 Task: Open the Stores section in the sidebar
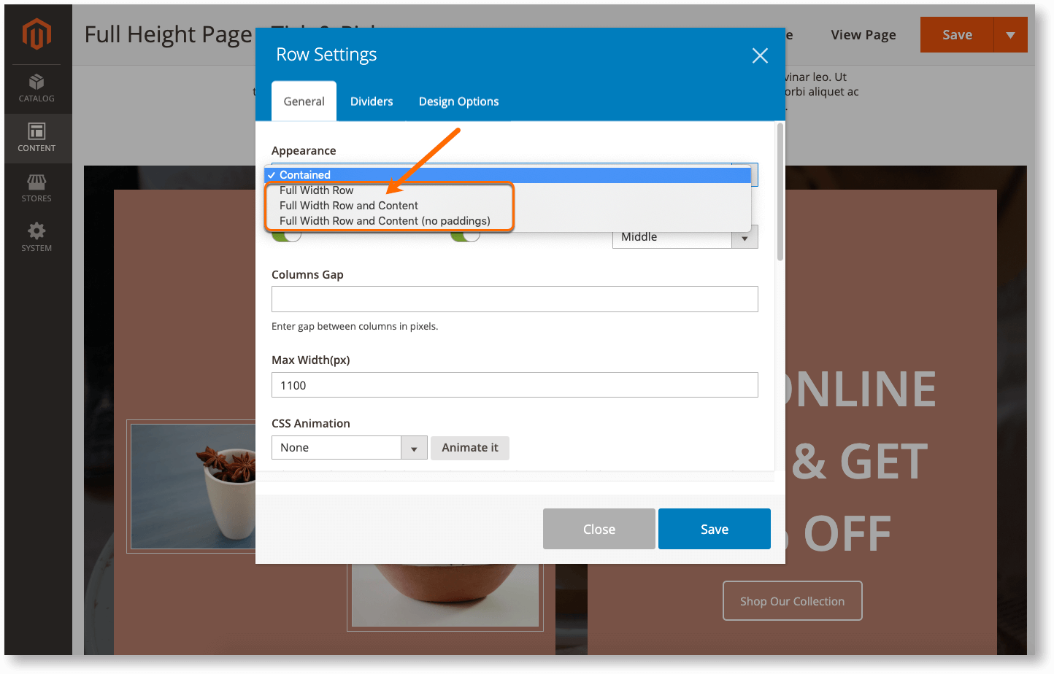point(36,187)
